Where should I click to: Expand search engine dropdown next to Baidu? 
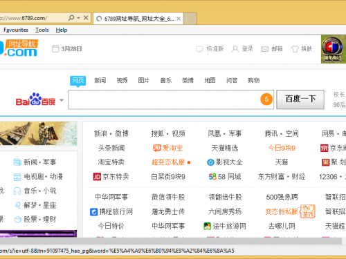click(62, 100)
